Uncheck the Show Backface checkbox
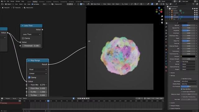 point(182,89)
